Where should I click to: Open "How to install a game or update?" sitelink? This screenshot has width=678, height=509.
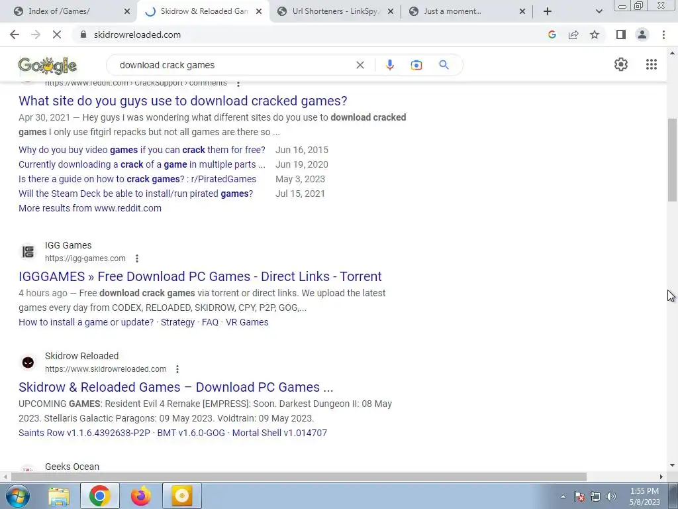(x=86, y=323)
